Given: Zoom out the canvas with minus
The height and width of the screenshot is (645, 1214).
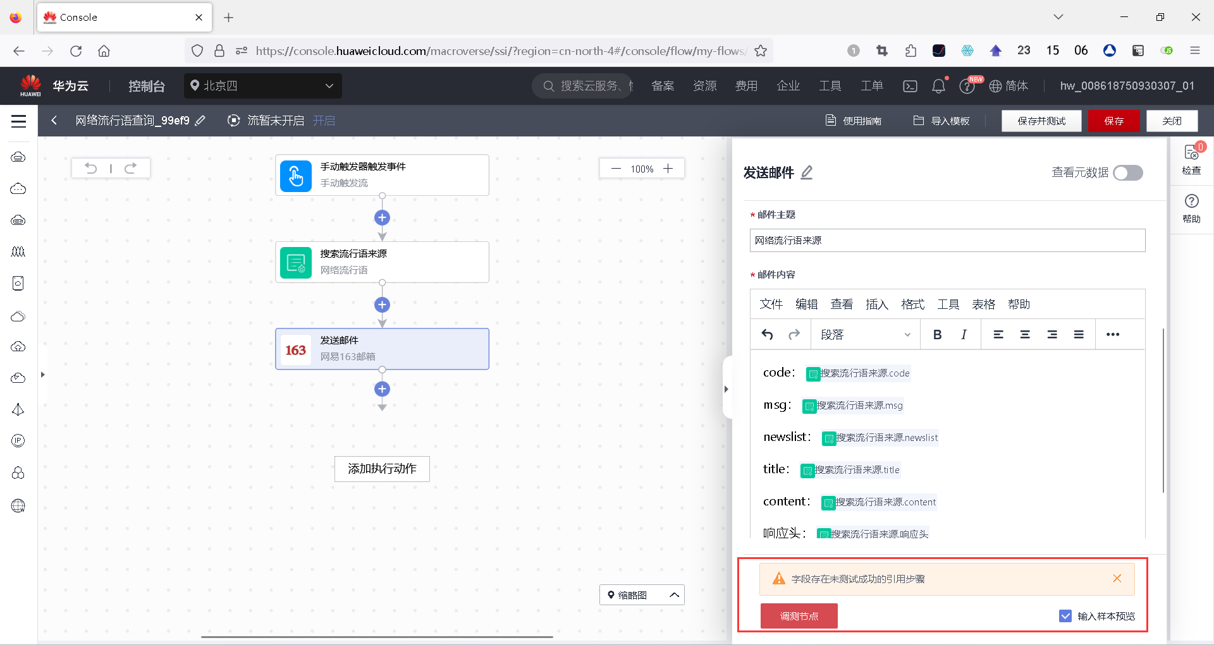Looking at the screenshot, I should [616, 169].
